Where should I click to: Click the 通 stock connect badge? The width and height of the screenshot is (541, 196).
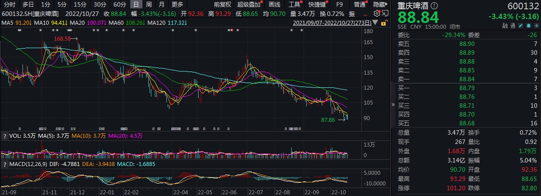click(513, 26)
